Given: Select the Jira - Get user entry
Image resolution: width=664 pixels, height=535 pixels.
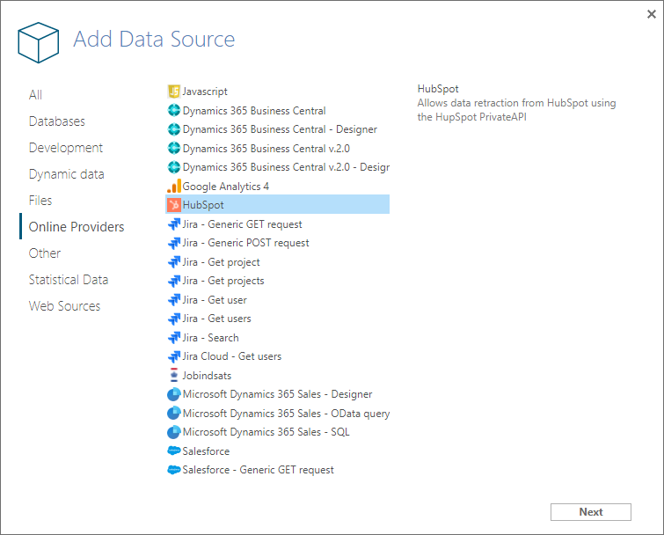Looking at the screenshot, I should [277, 300].
